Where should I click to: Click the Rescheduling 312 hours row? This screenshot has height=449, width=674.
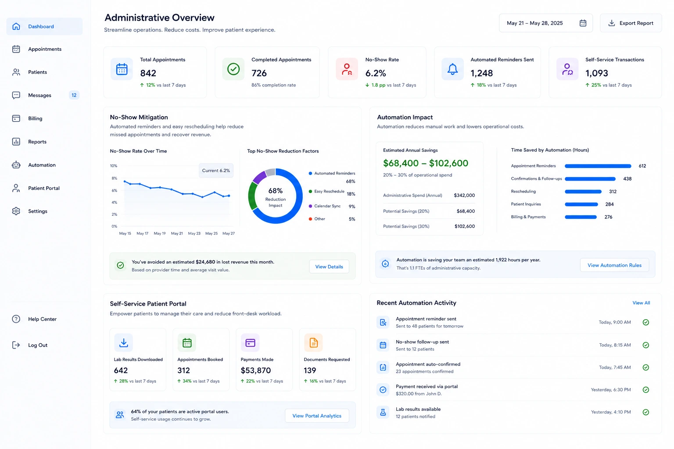click(x=564, y=192)
